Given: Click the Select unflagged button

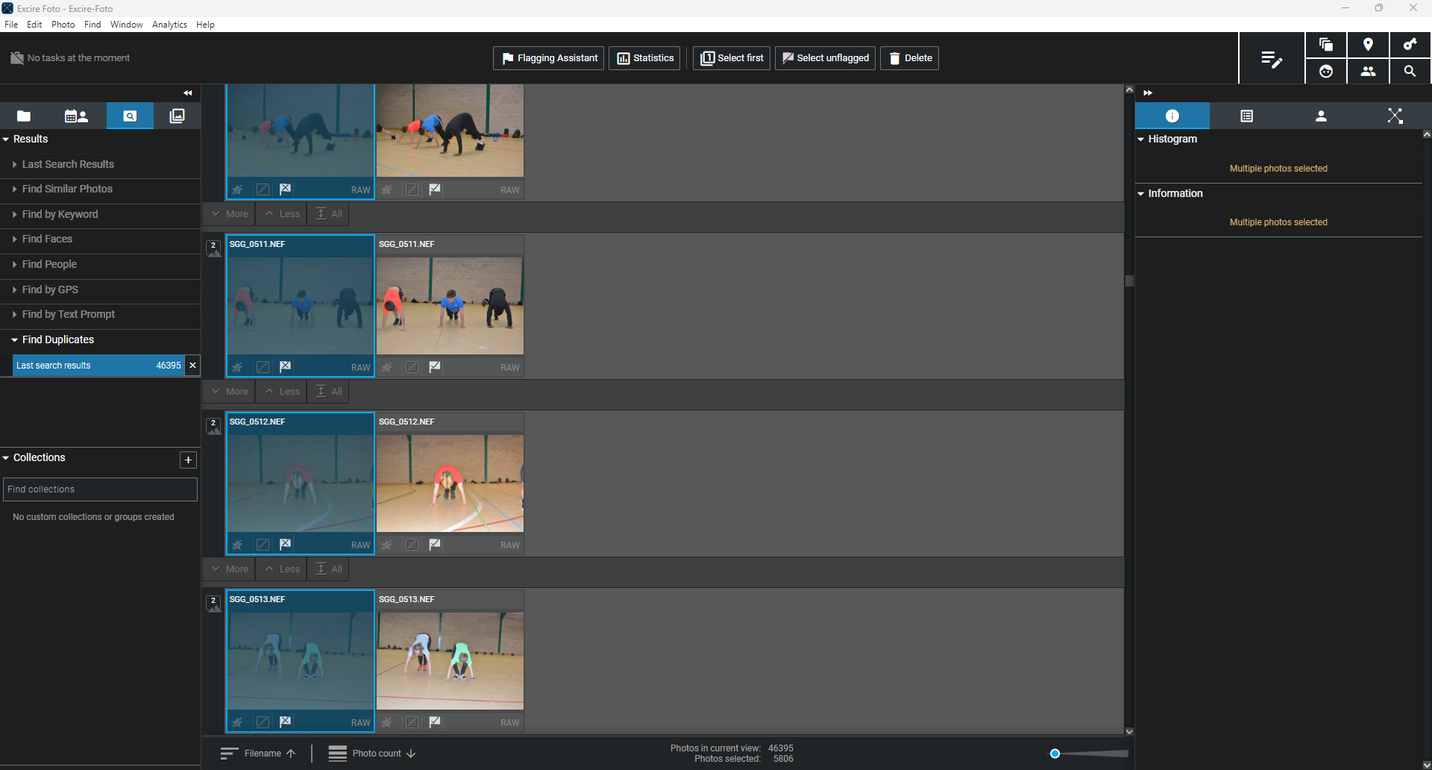Looking at the screenshot, I should [x=825, y=58].
